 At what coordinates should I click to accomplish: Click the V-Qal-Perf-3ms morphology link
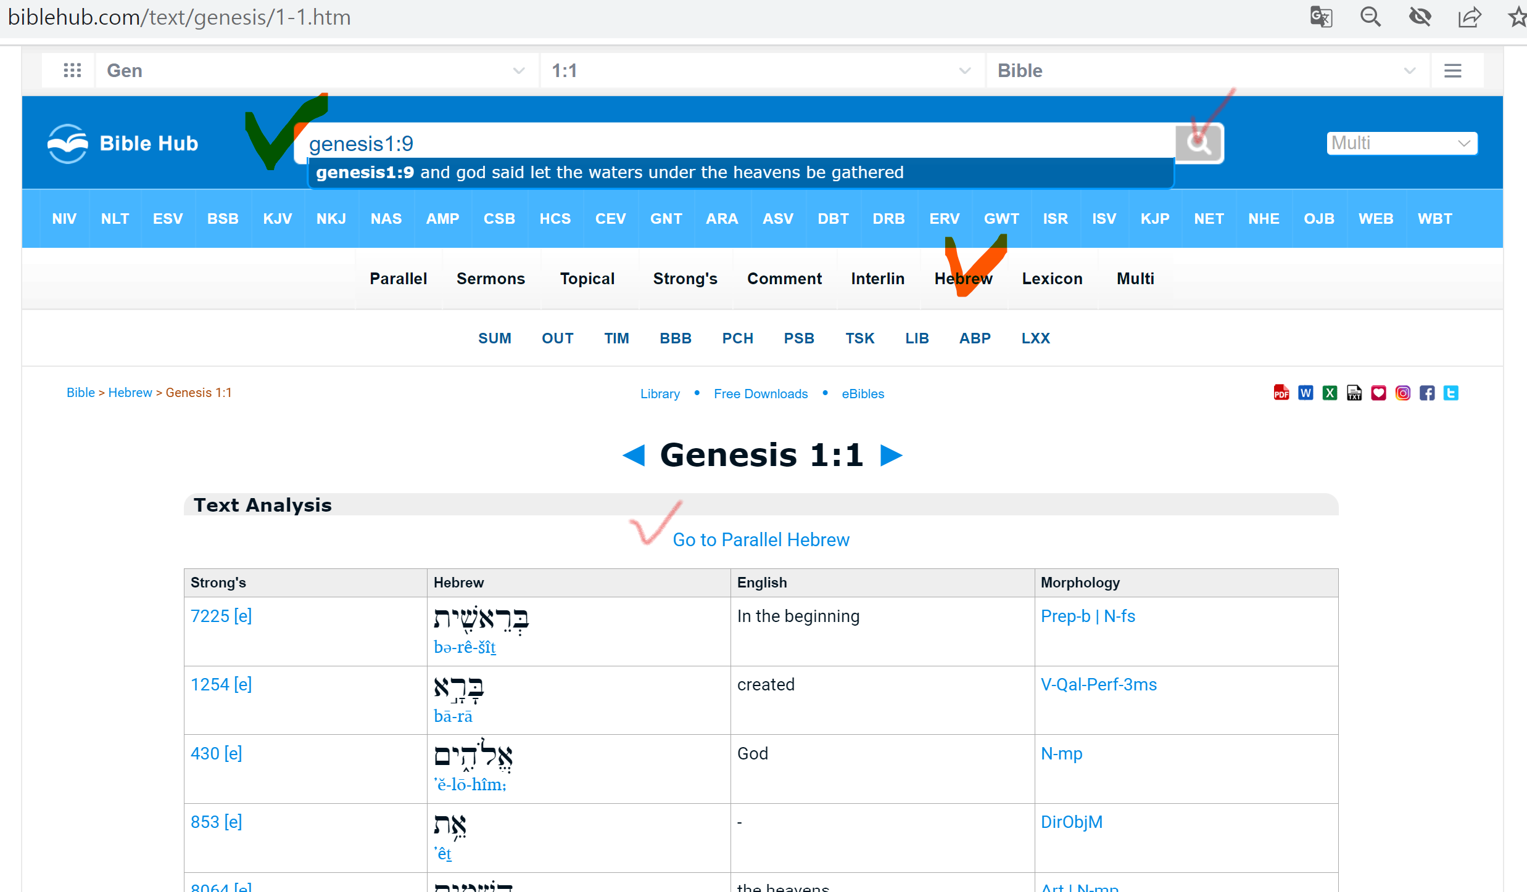click(1099, 685)
